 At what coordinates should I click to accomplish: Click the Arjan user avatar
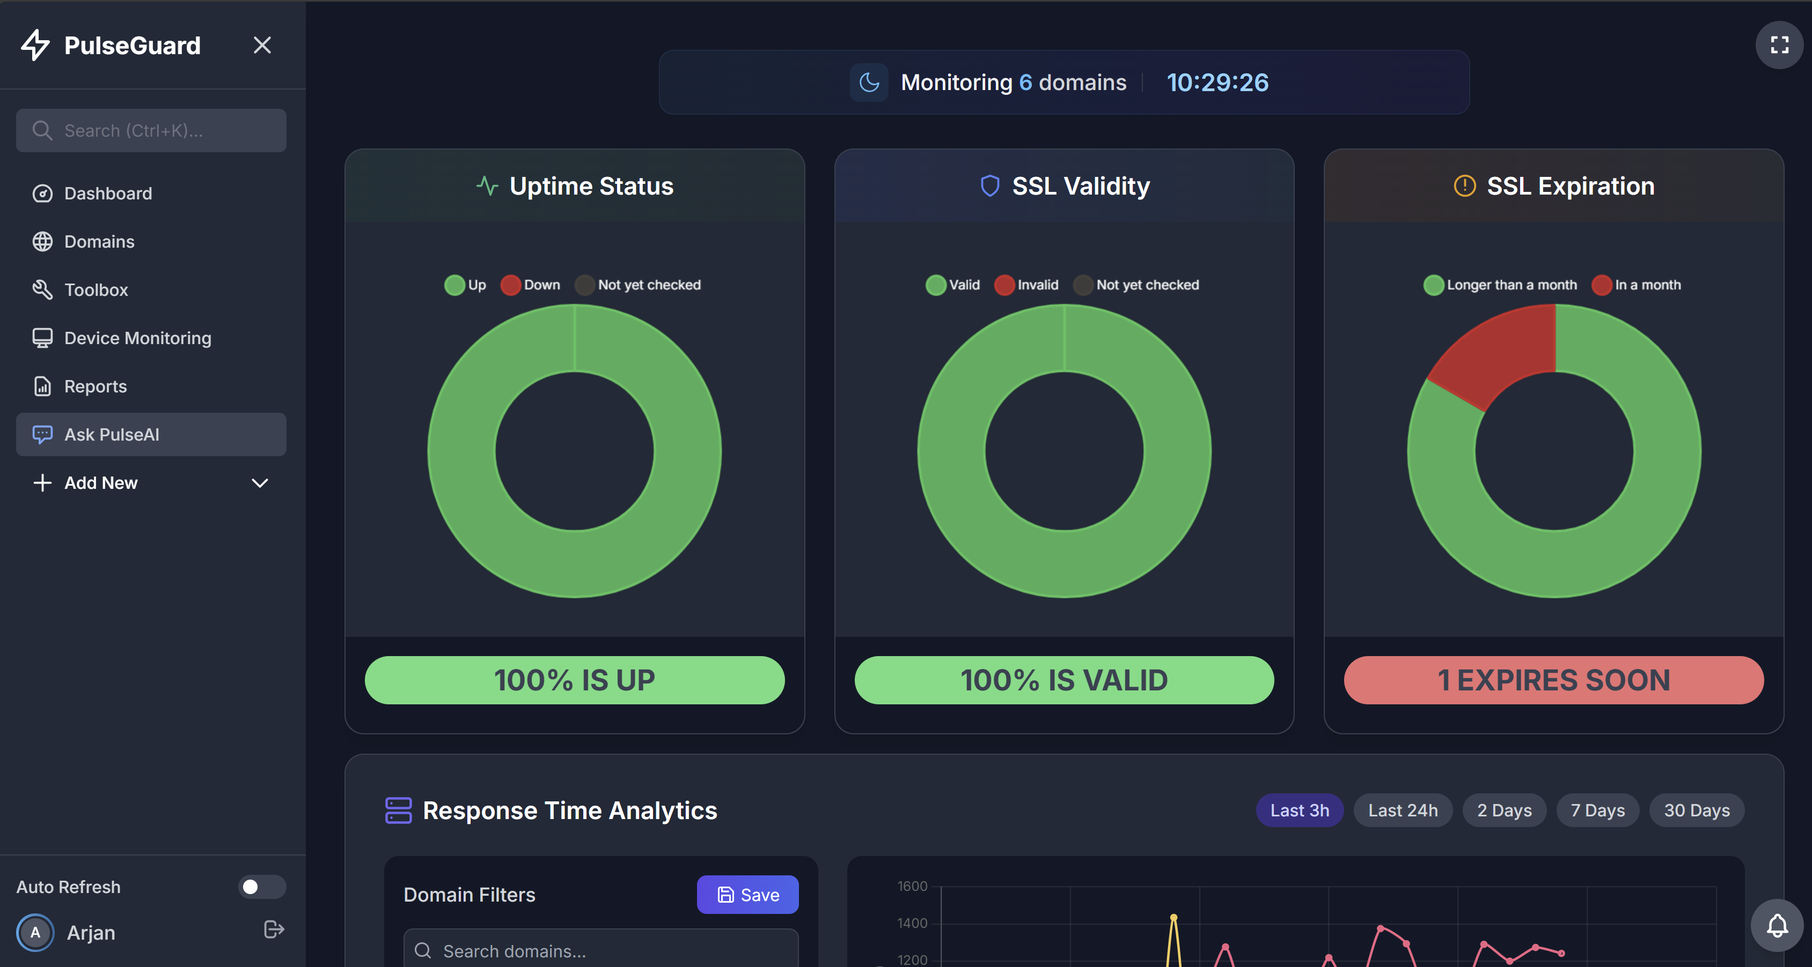[35, 932]
